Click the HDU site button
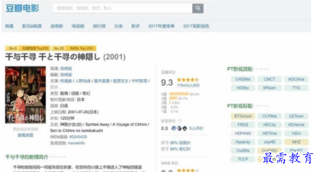Viewport: 317px width, 172px height. click(x=296, y=133)
